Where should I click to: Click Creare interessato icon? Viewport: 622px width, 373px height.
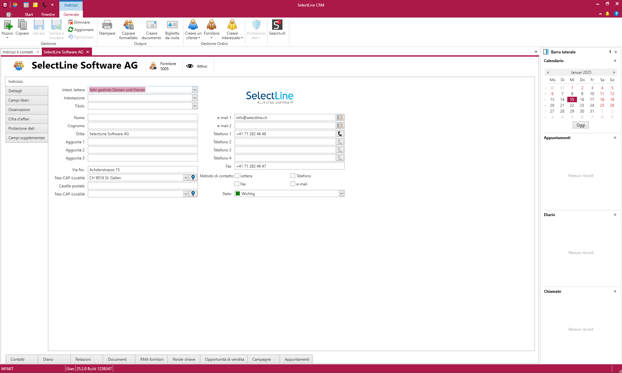tap(232, 25)
